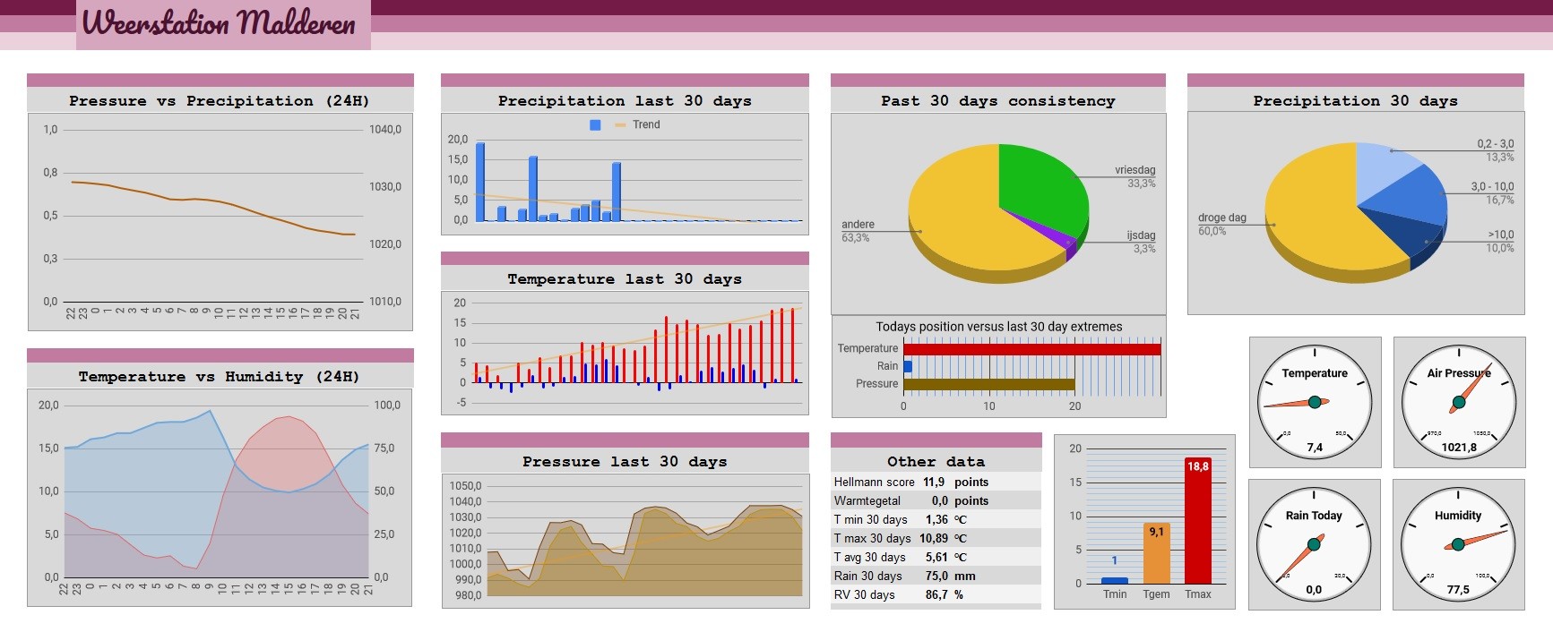Click the Hellmann score row in Other data
This screenshot has width=1553, height=632.
click(x=936, y=482)
